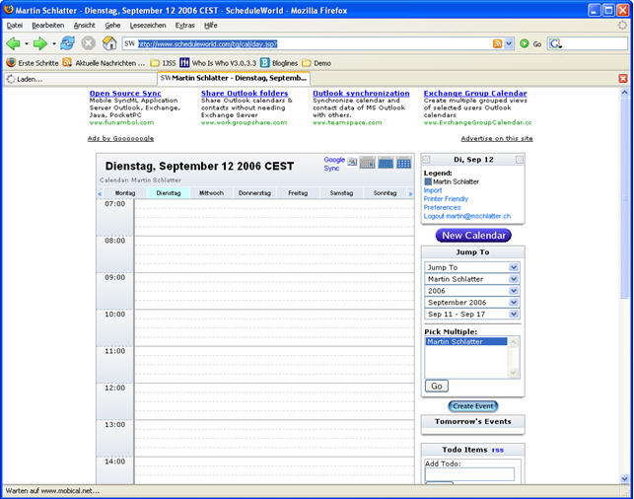The width and height of the screenshot is (634, 499).
Task: Open the Preferences link
Action: (442, 207)
